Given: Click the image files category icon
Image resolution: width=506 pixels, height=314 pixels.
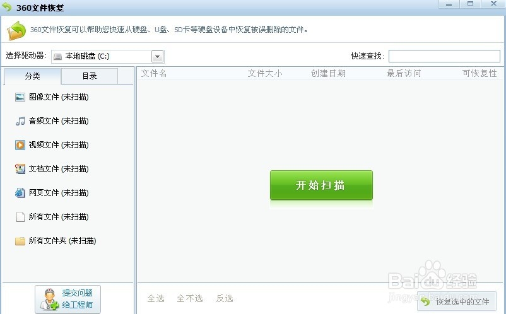Looking at the screenshot, I should (20, 97).
